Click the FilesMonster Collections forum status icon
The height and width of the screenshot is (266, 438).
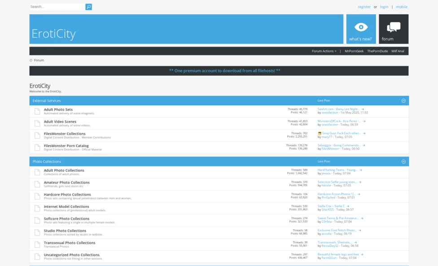(37, 135)
